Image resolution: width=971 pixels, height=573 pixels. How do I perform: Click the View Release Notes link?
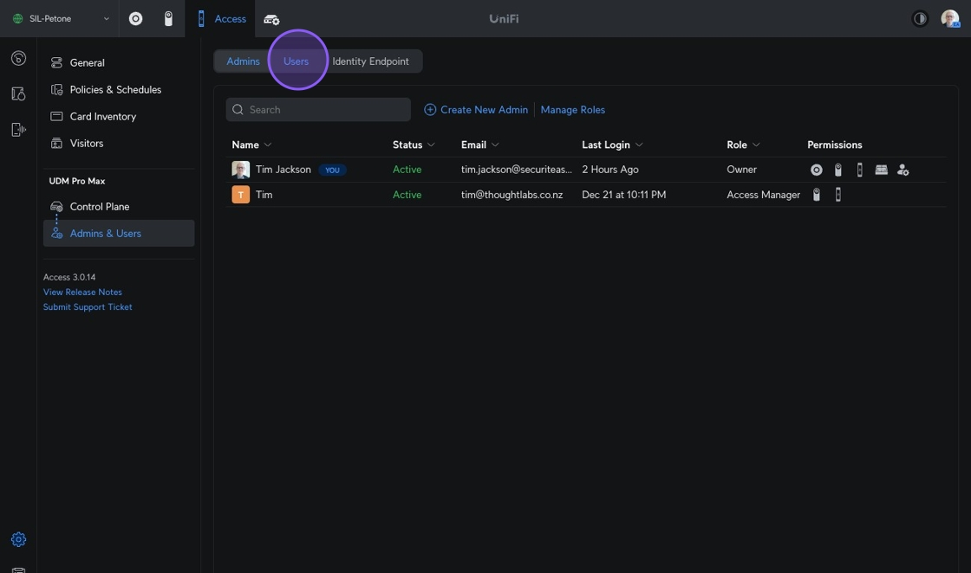point(82,293)
